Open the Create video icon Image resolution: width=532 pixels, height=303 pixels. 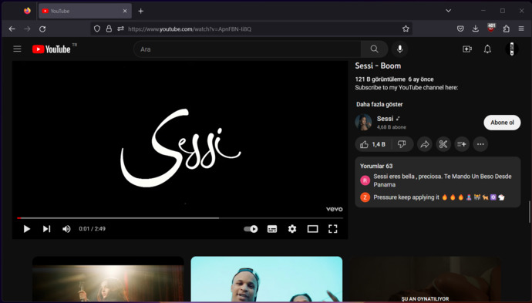467,49
